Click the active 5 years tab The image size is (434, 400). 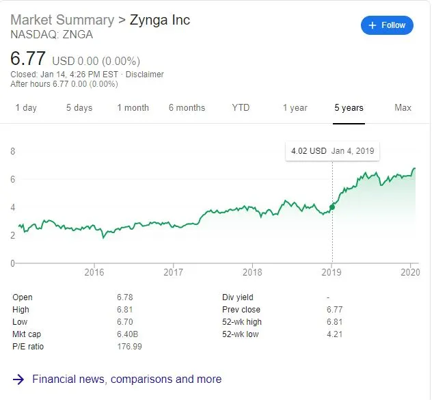(x=349, y=108)
